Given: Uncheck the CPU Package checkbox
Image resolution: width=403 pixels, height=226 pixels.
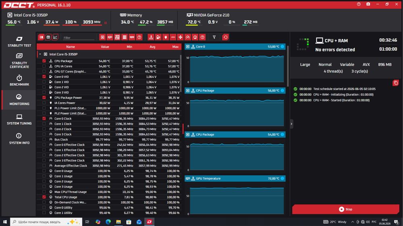Looking at the screenshot, I should pyautogui.click(x=44, y=61).
